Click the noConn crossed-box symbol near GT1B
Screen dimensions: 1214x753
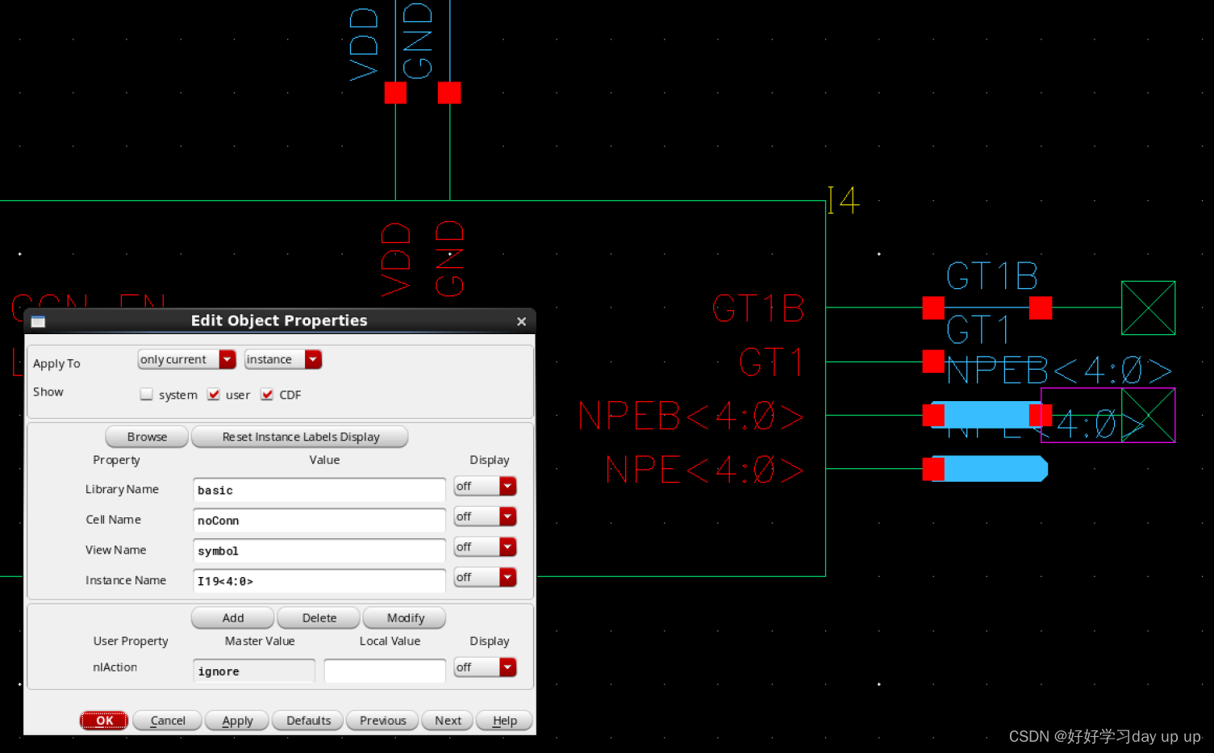[x=1147, y=308]
